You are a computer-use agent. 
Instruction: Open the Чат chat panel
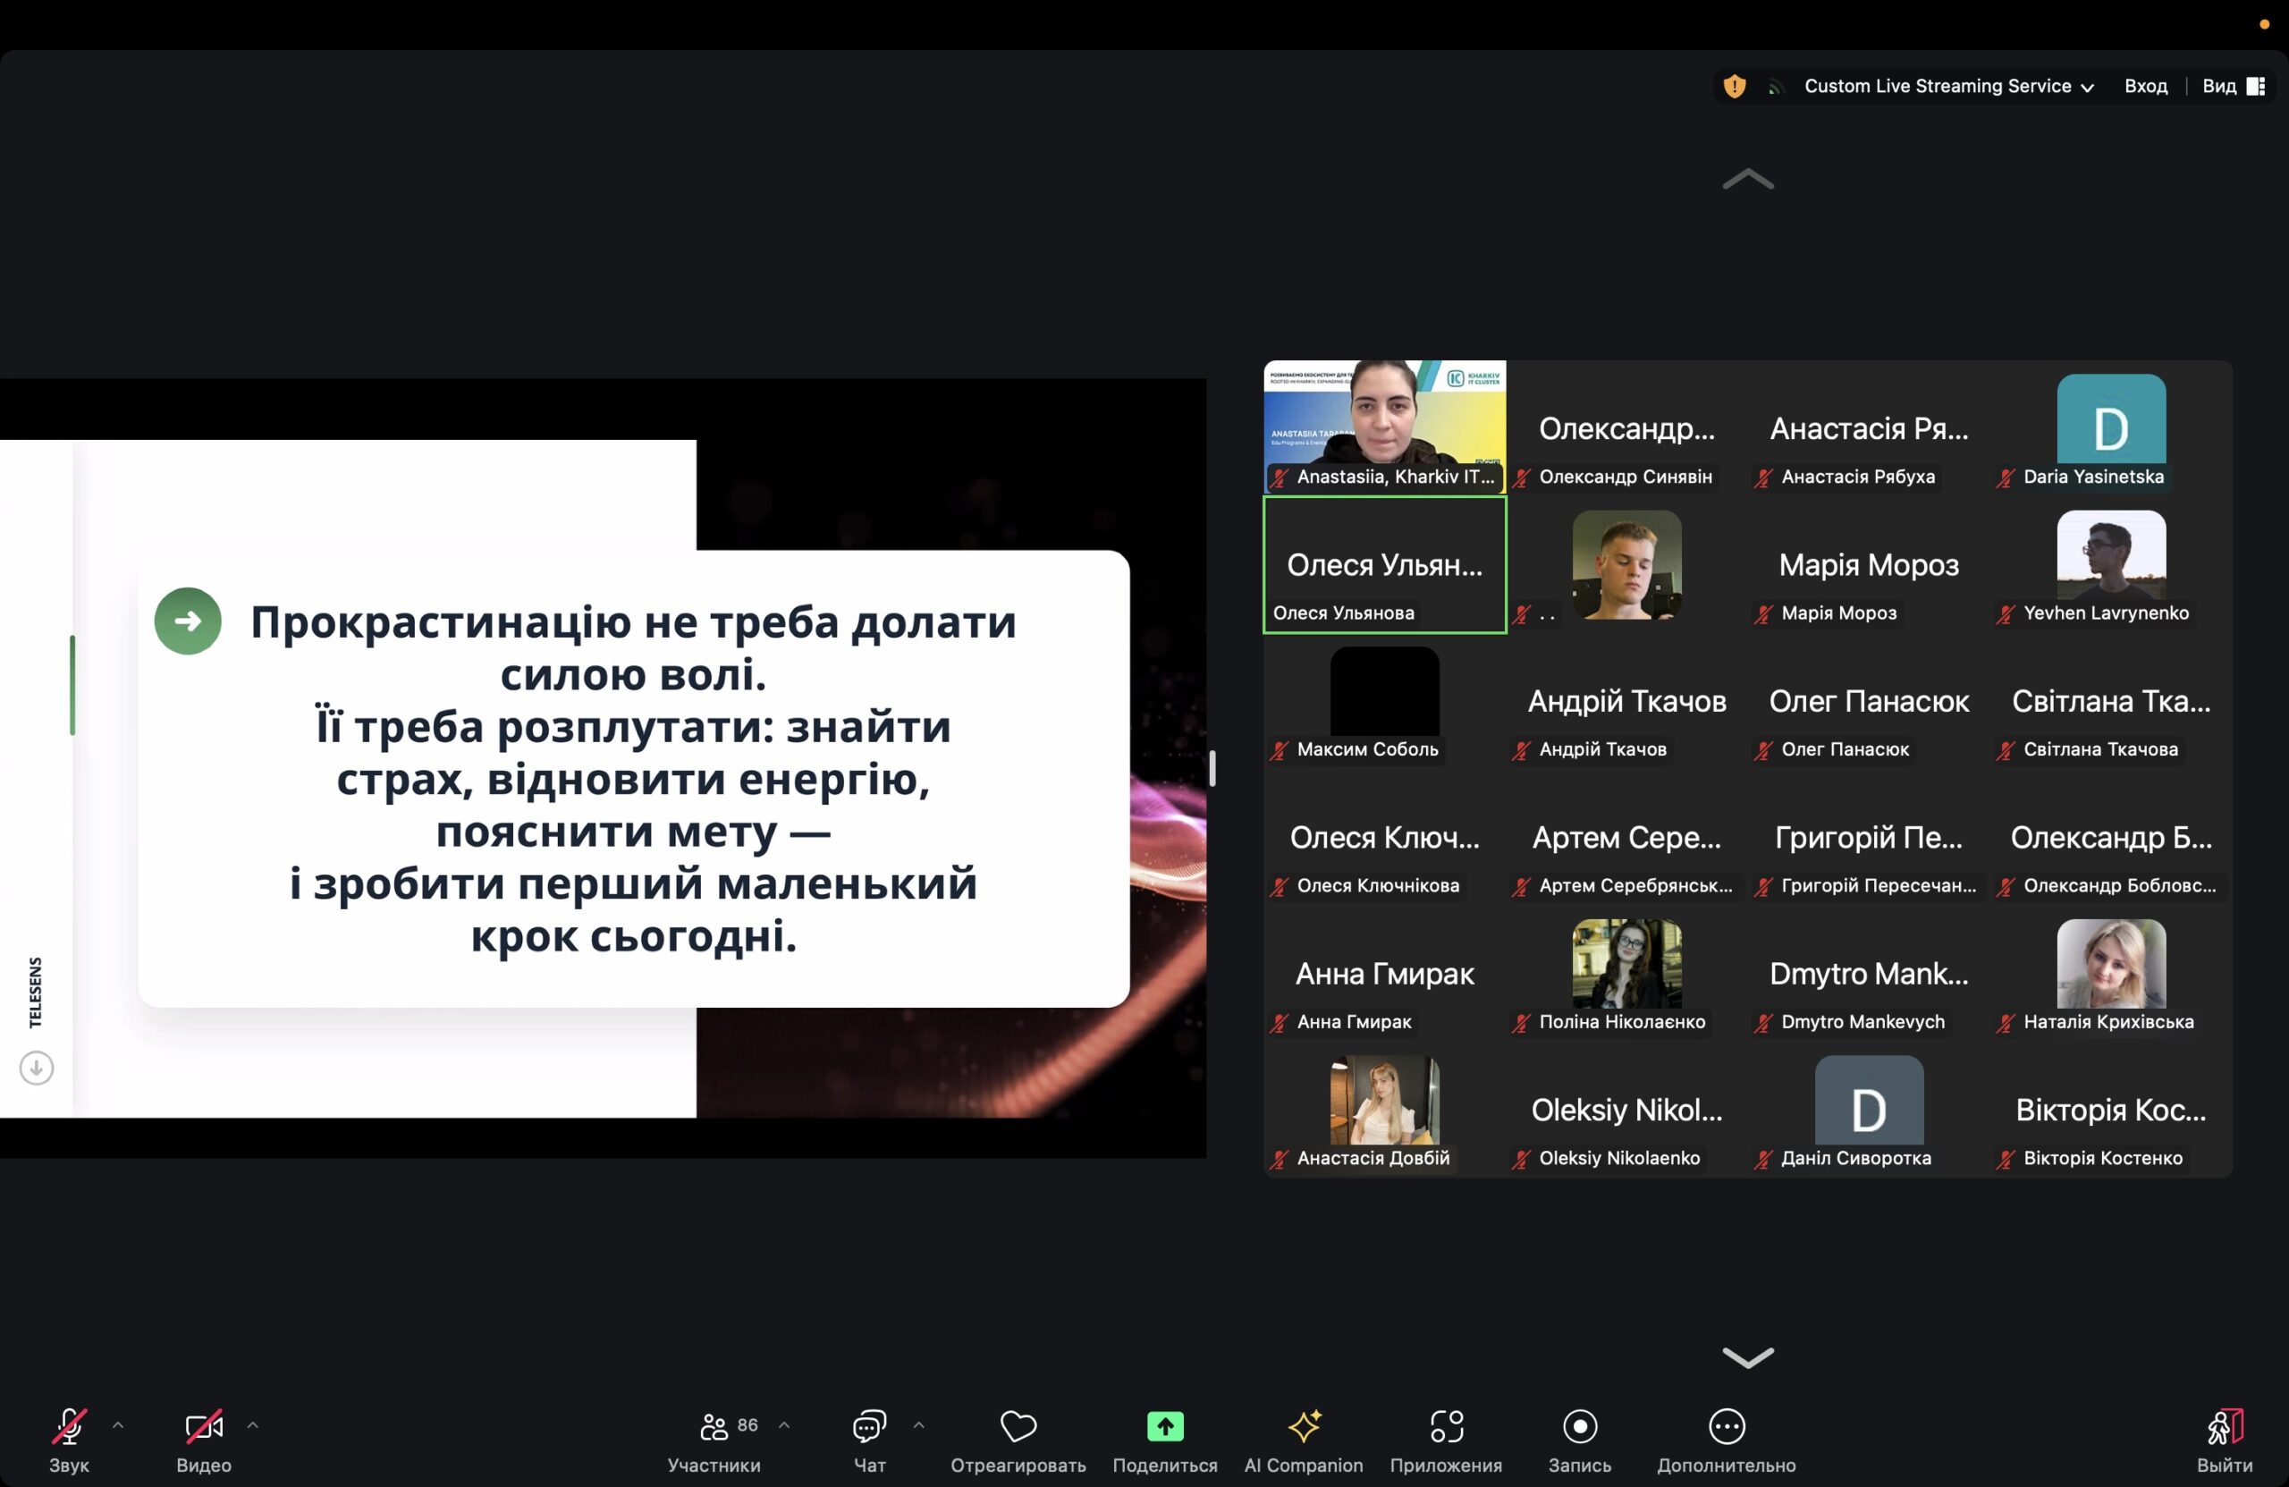point(868,1439)
